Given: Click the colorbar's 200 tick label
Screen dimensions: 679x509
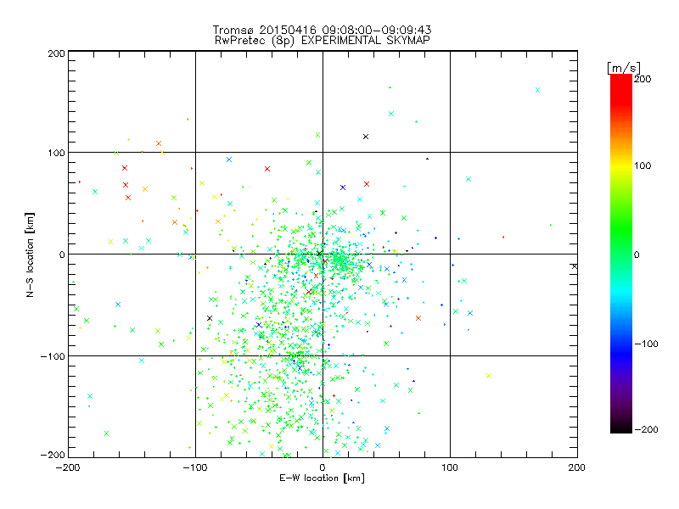Looking at the screenshot, I should 643,79.
